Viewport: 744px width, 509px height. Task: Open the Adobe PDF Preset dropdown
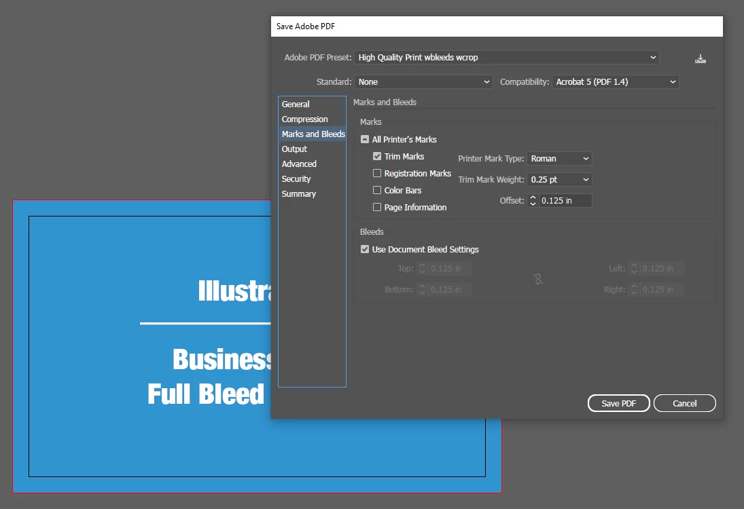506,57
